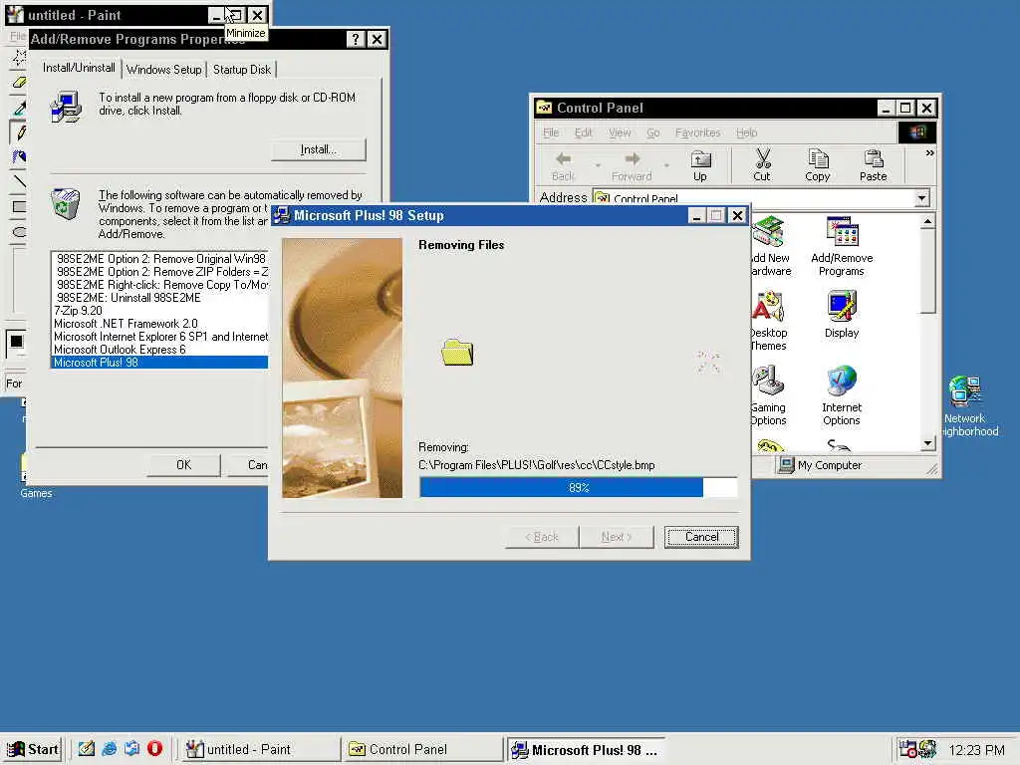
Task: Click the first system tray icon
Action: [x=908, y=749]
